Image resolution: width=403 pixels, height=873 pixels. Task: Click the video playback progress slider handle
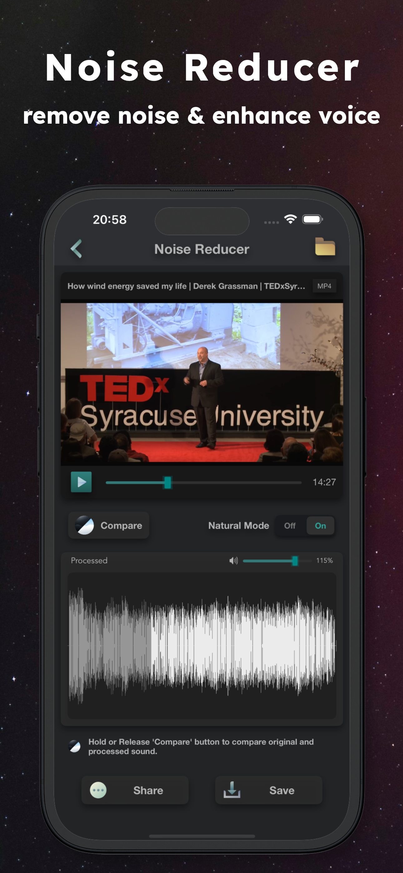(x=167, y=482)
